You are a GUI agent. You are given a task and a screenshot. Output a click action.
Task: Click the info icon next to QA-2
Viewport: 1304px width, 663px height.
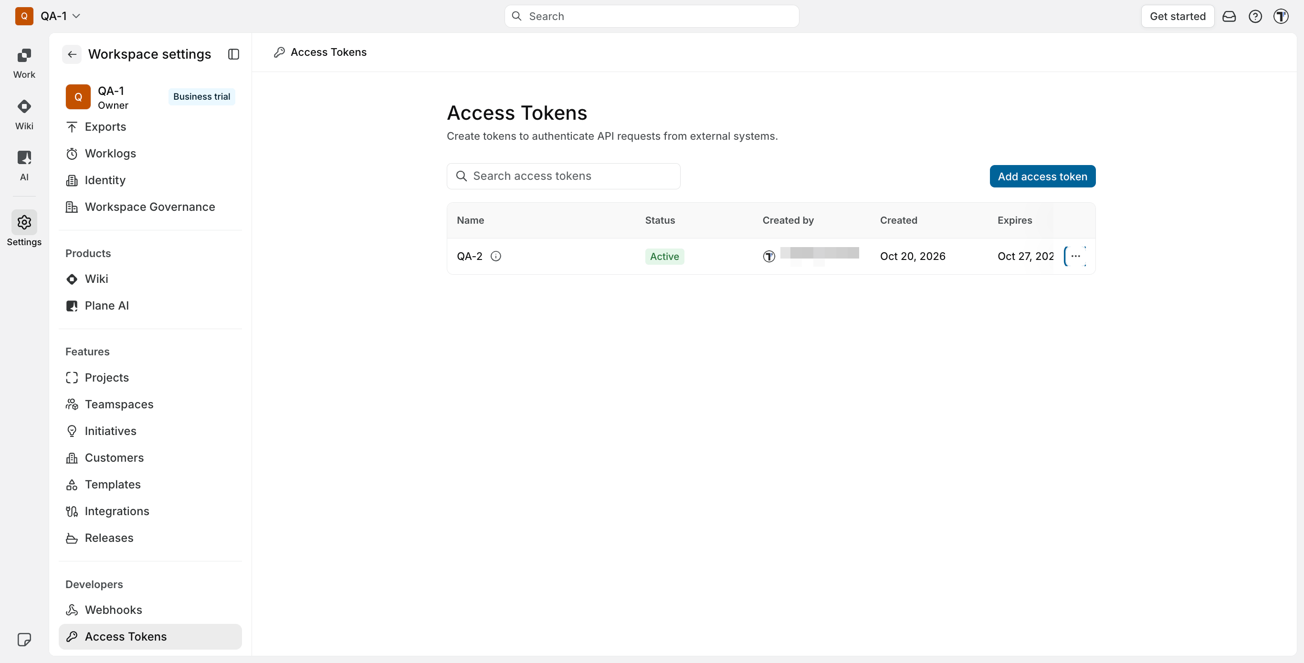495,256
